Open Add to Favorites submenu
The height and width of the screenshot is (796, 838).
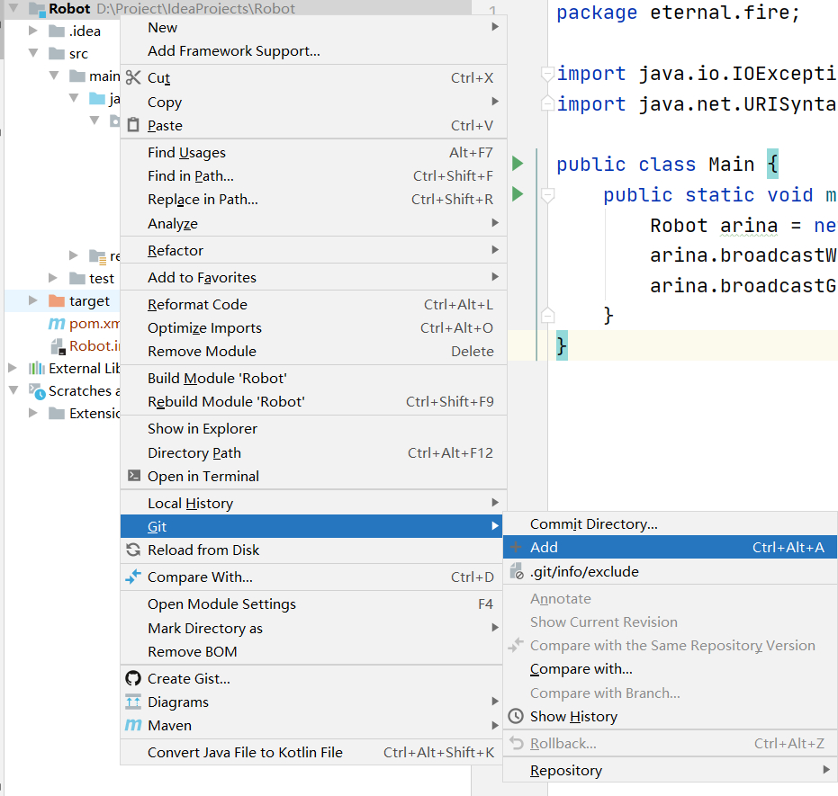click(313, 278)
